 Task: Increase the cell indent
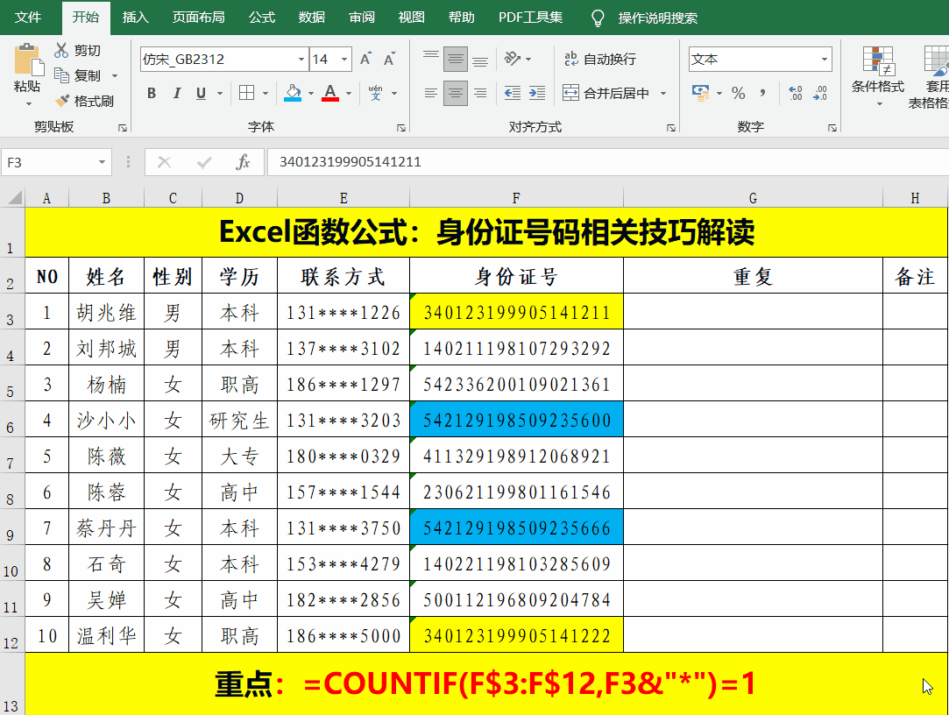[537, 93]
